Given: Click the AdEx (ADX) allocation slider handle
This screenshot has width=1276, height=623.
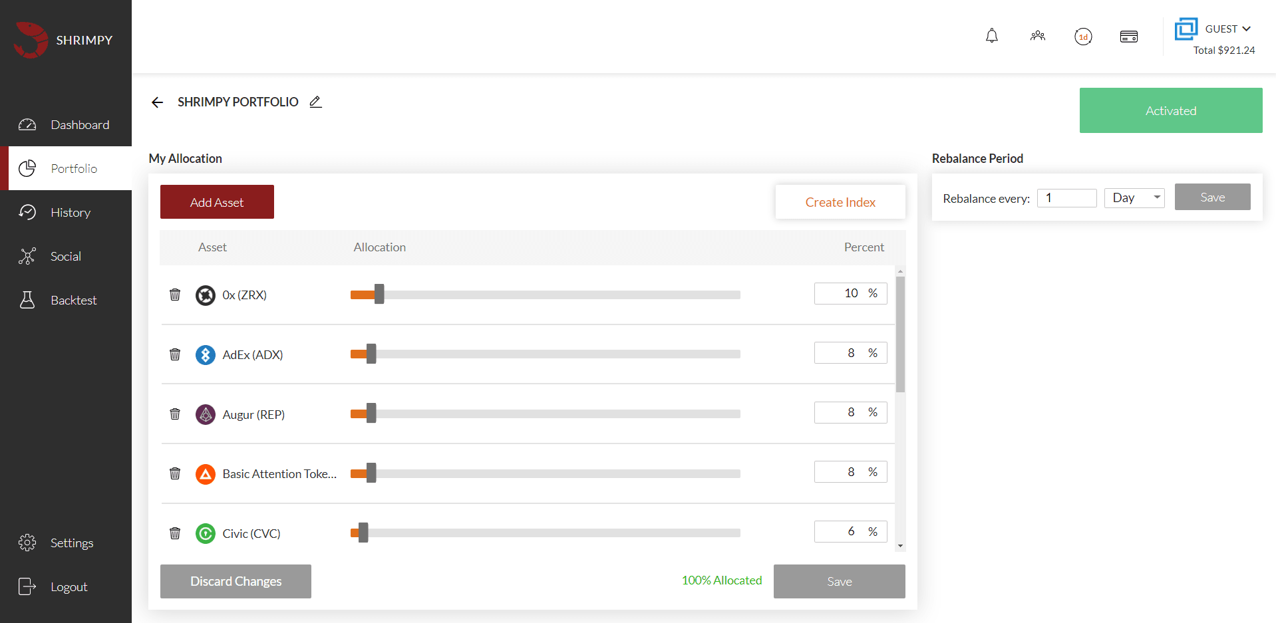Looking at the screenshot, I should pos(371,354).
